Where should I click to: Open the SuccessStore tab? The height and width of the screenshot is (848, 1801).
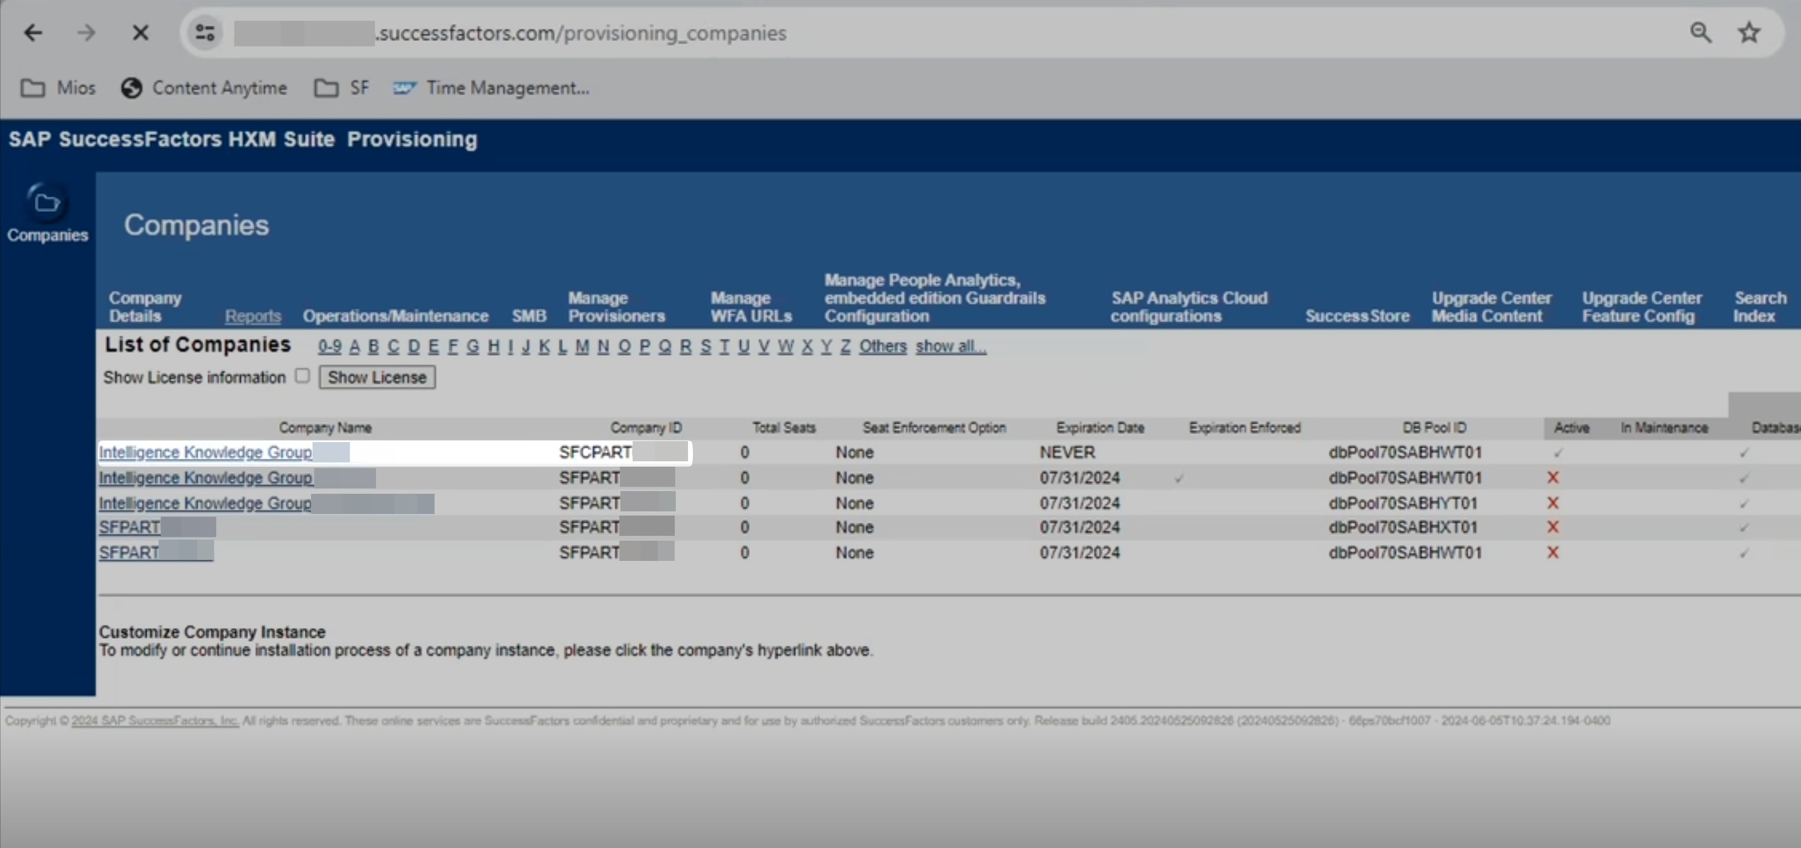click(x=1357, y=316)
